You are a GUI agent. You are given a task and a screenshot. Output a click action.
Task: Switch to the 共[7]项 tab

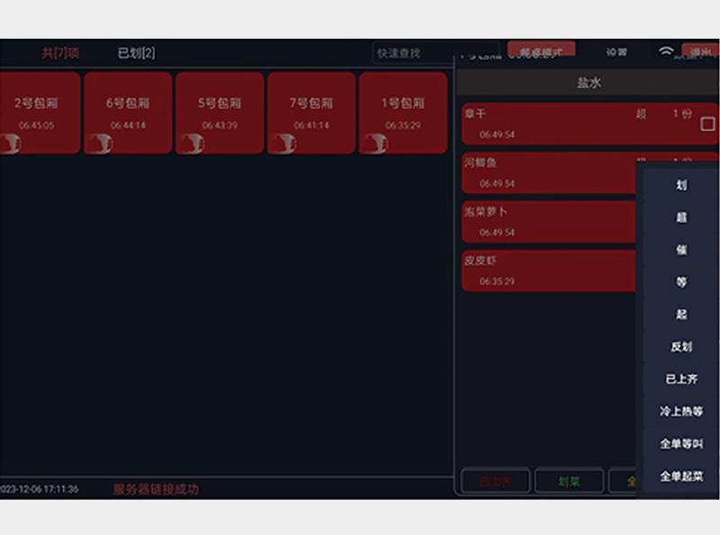coord(60,53)
